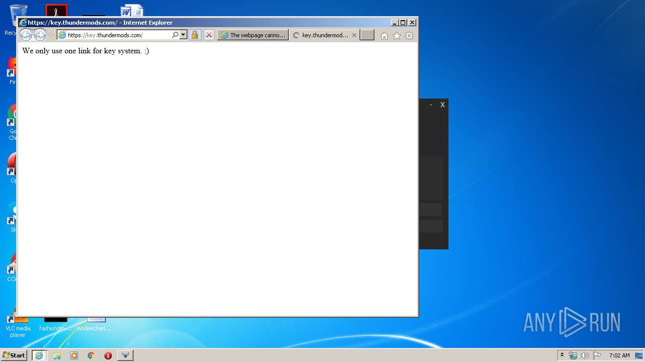Open the Start menu

point(14,355)
